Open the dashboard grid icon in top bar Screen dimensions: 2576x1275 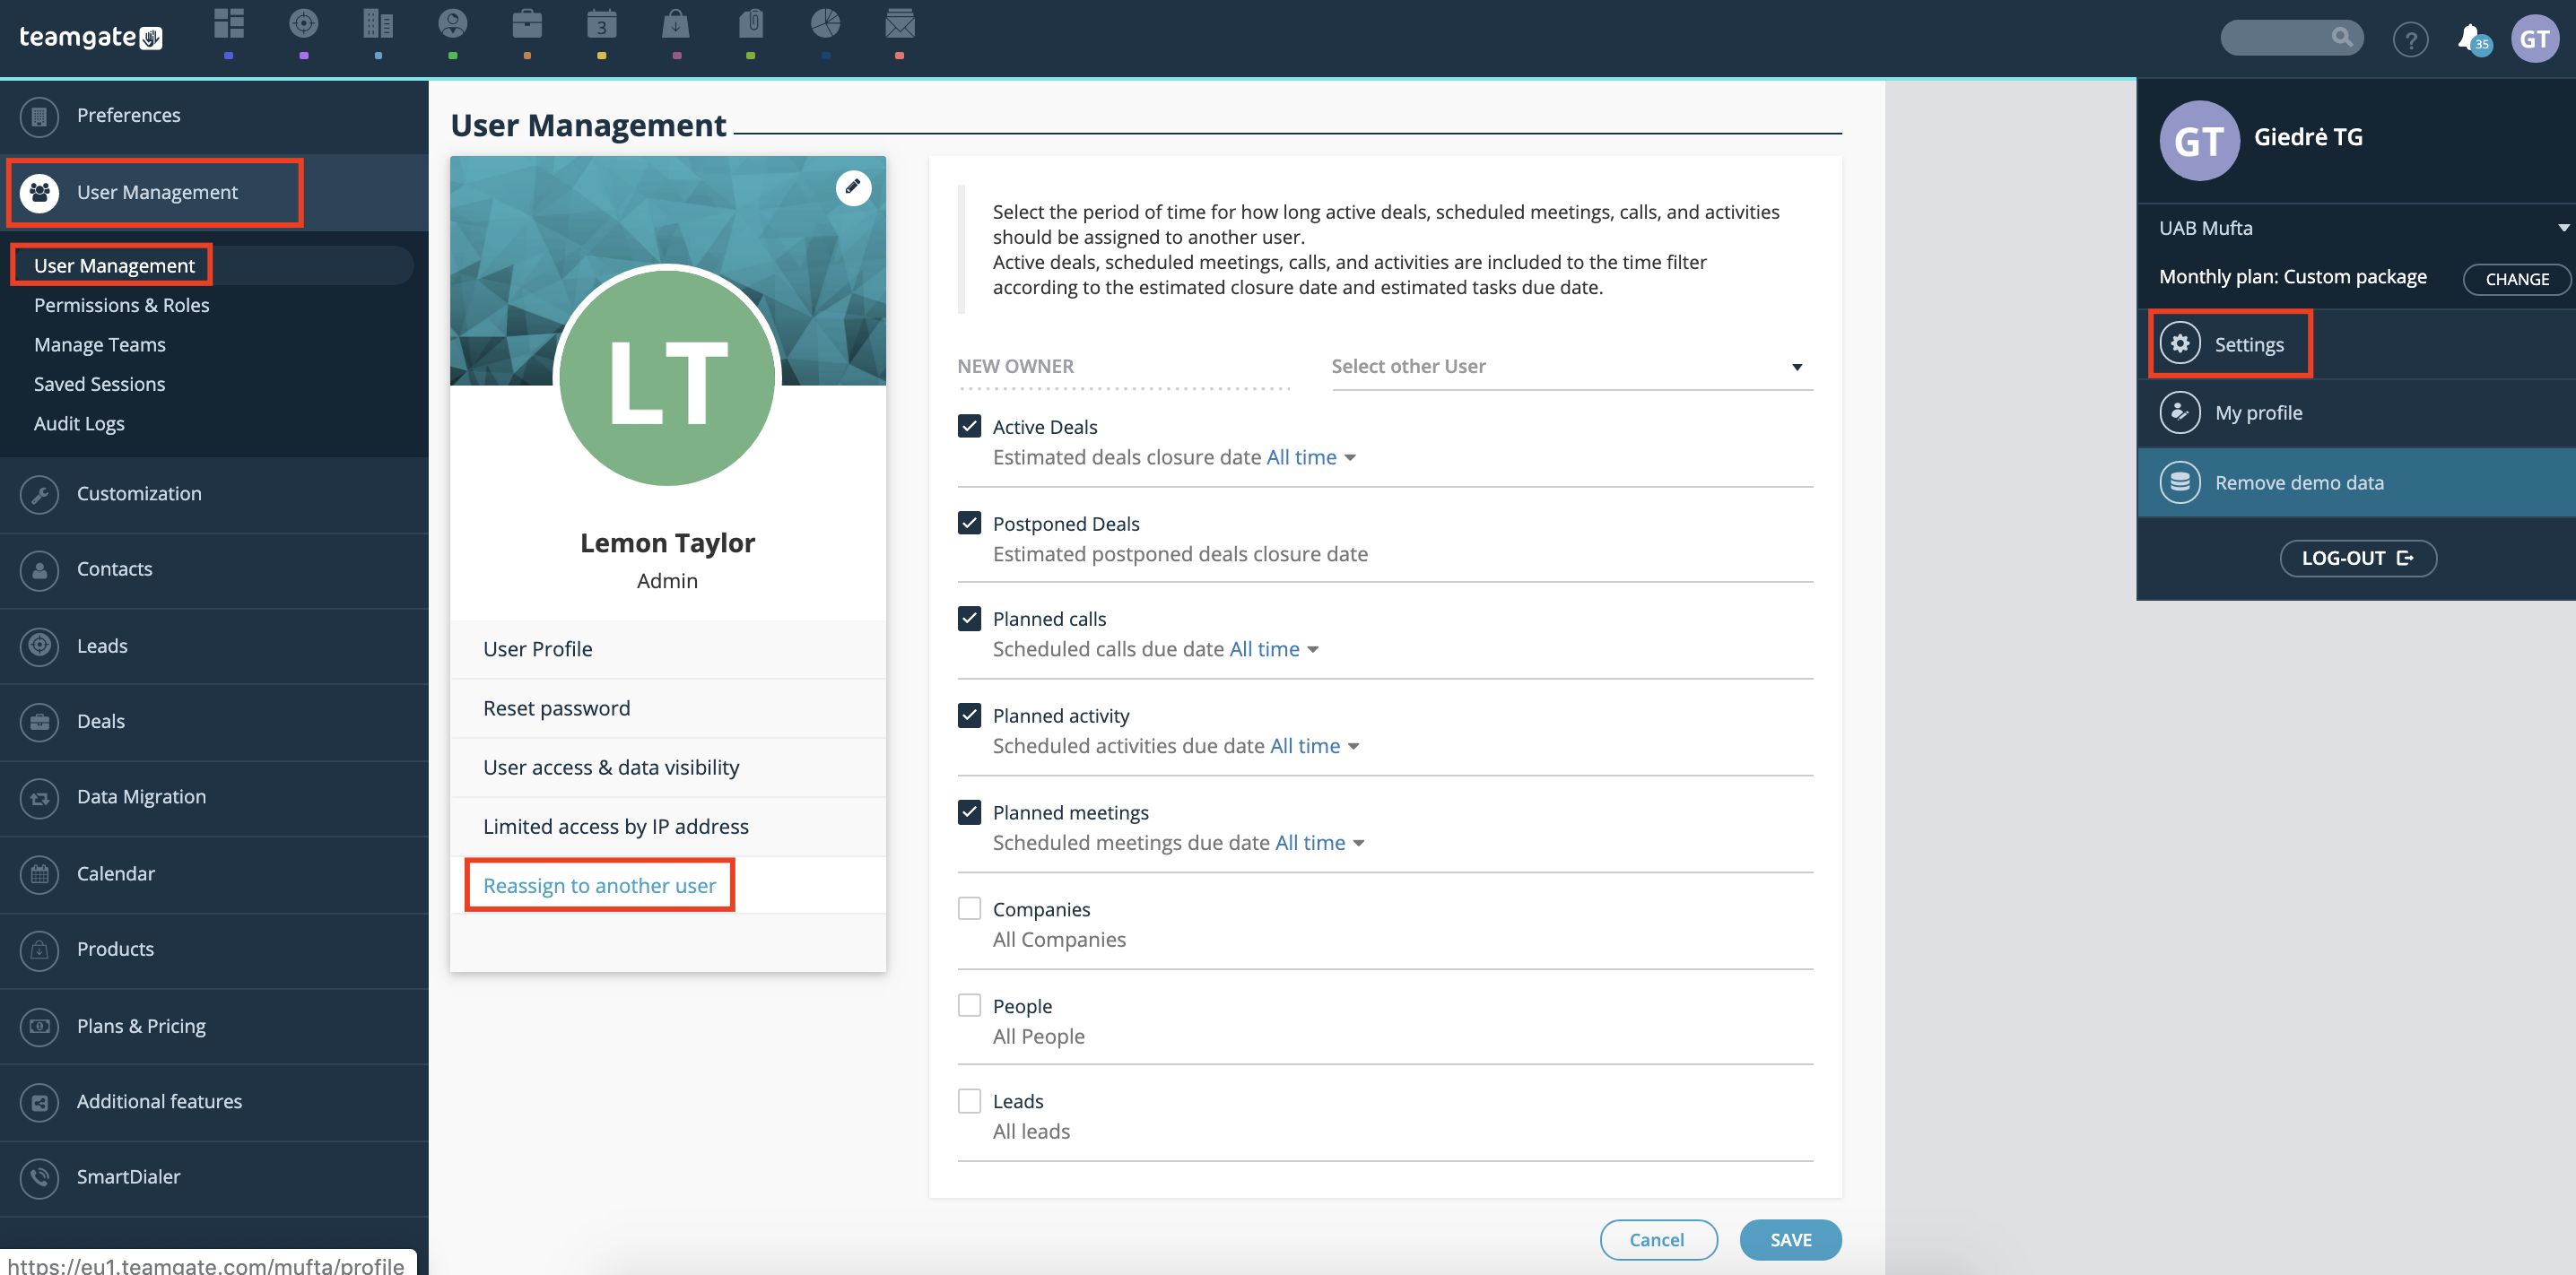(x=229, y=24)
